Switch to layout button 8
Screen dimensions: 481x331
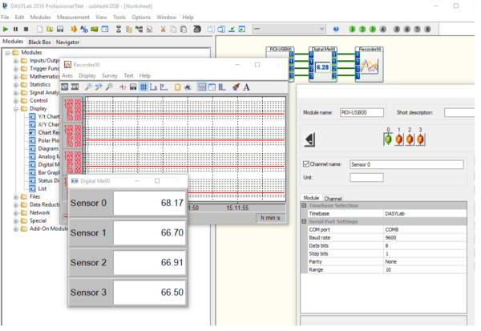(x=427, y=29)
